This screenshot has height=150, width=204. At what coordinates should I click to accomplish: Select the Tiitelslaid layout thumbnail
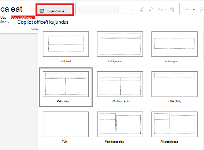coord(66,44)
